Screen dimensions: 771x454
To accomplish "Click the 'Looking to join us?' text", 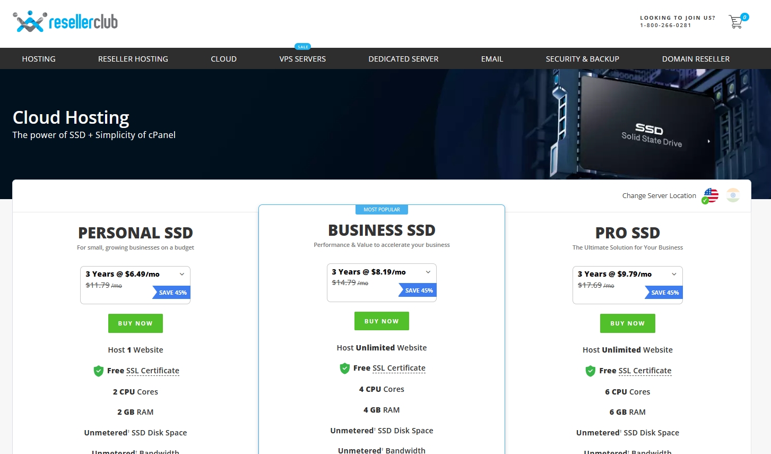I will pyautogui.click(x=678, y=18).
